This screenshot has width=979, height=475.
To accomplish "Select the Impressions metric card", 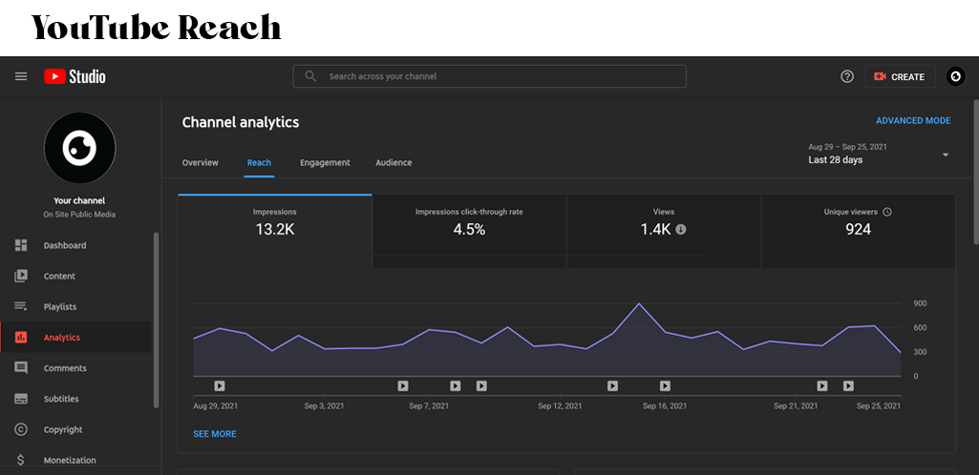I will 275,231.
